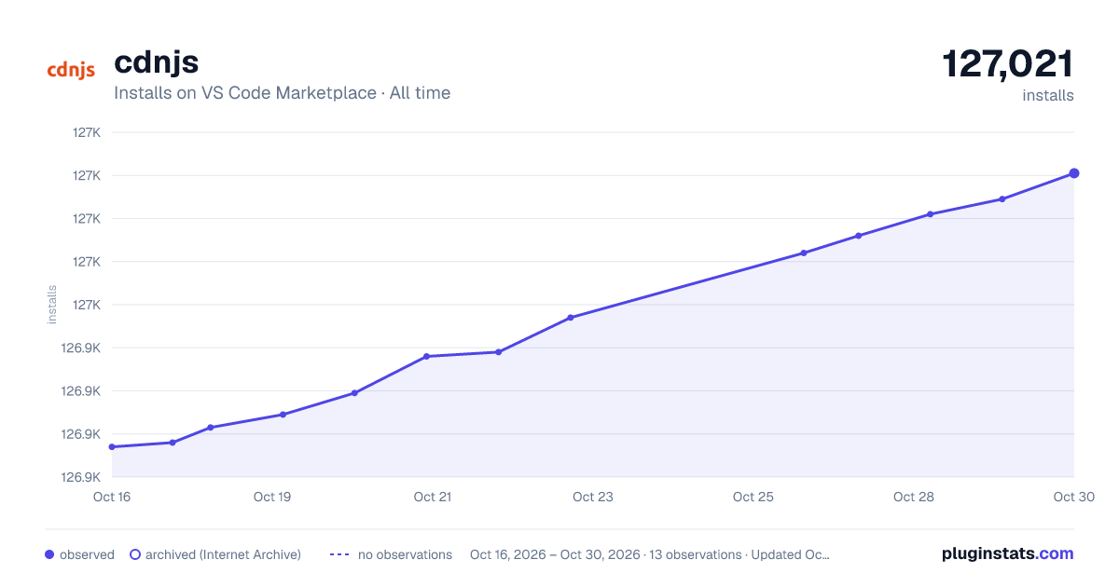Click the 'no observations' legend label
The width and height of the screenshot is (1119, 587).
click(x=405, y=554)
